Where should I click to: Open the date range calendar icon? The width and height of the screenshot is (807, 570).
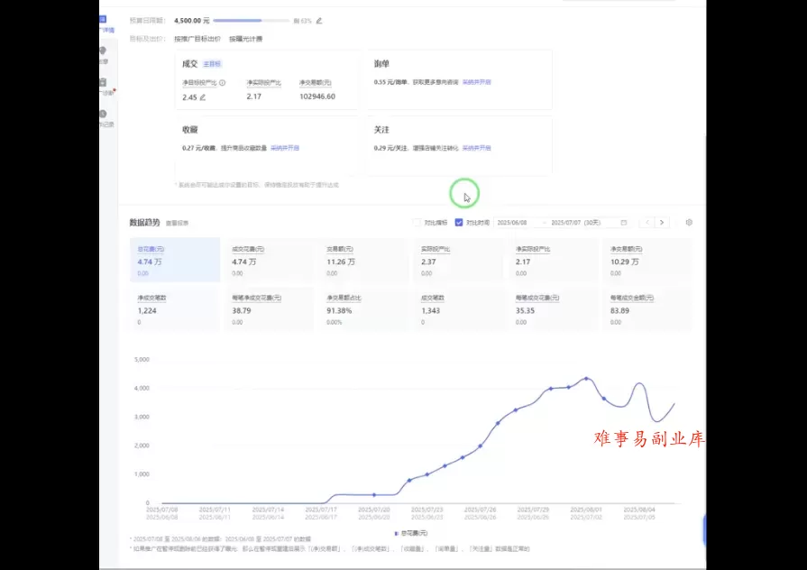coord(624,223)
